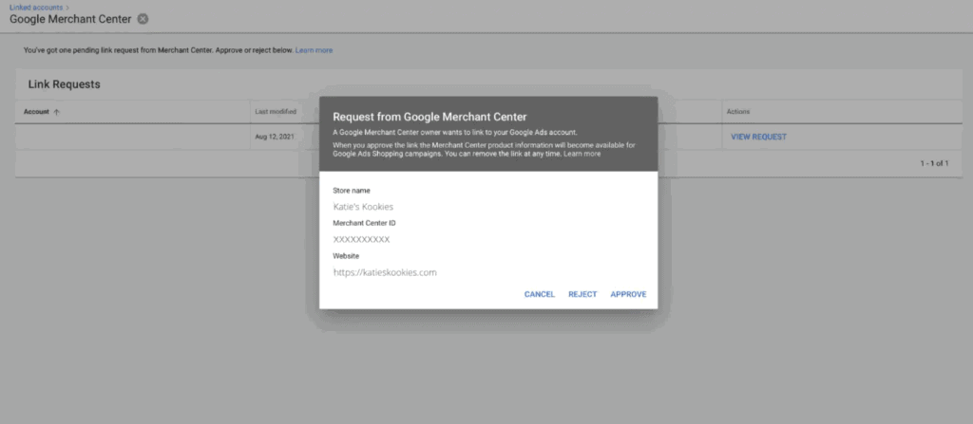The width and height of the screenshot is (973, 424).
Task: Click the Account column header label
Action: 36,112
